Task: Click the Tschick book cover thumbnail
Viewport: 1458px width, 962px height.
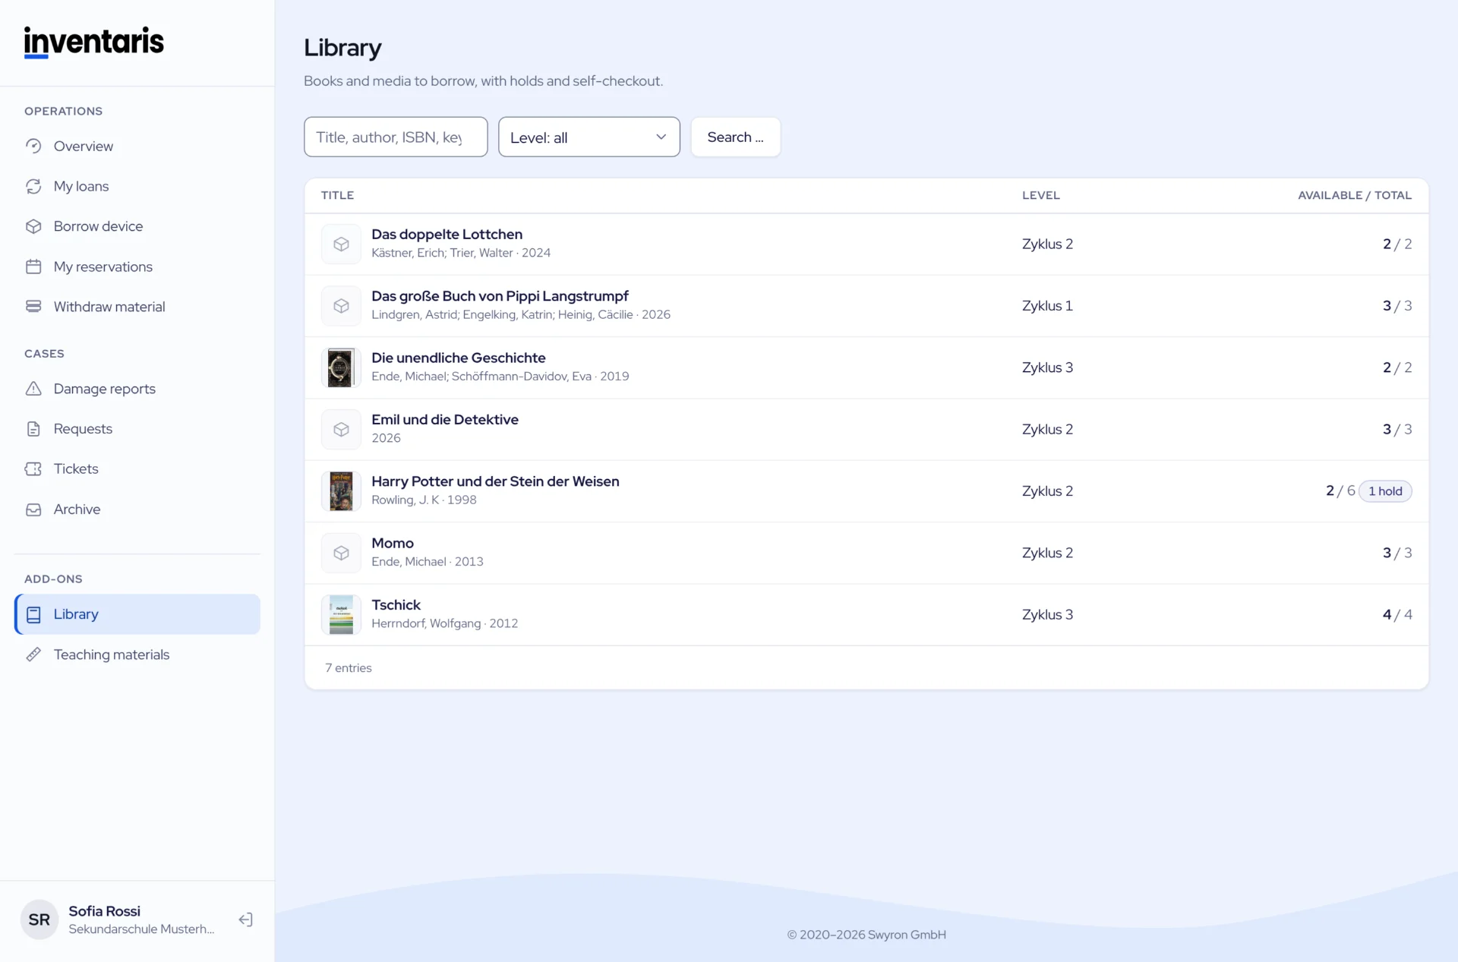Action: 341,615
